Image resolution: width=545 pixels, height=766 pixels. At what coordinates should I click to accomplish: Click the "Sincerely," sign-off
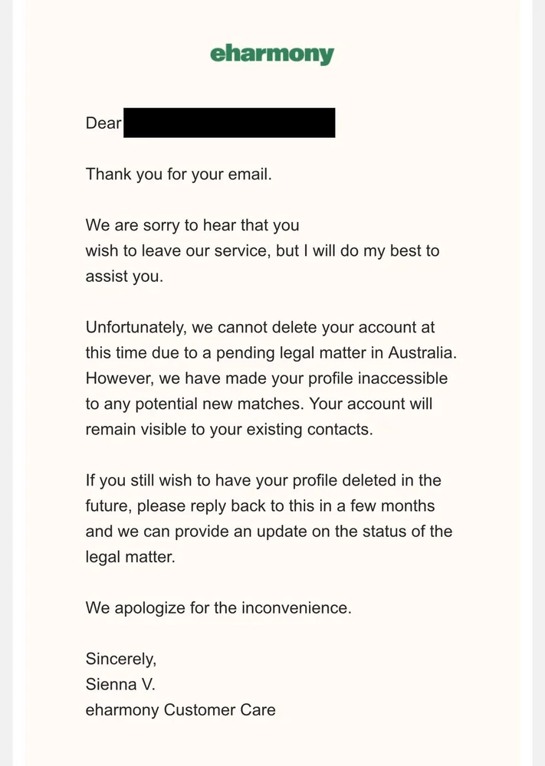(120, 659)
